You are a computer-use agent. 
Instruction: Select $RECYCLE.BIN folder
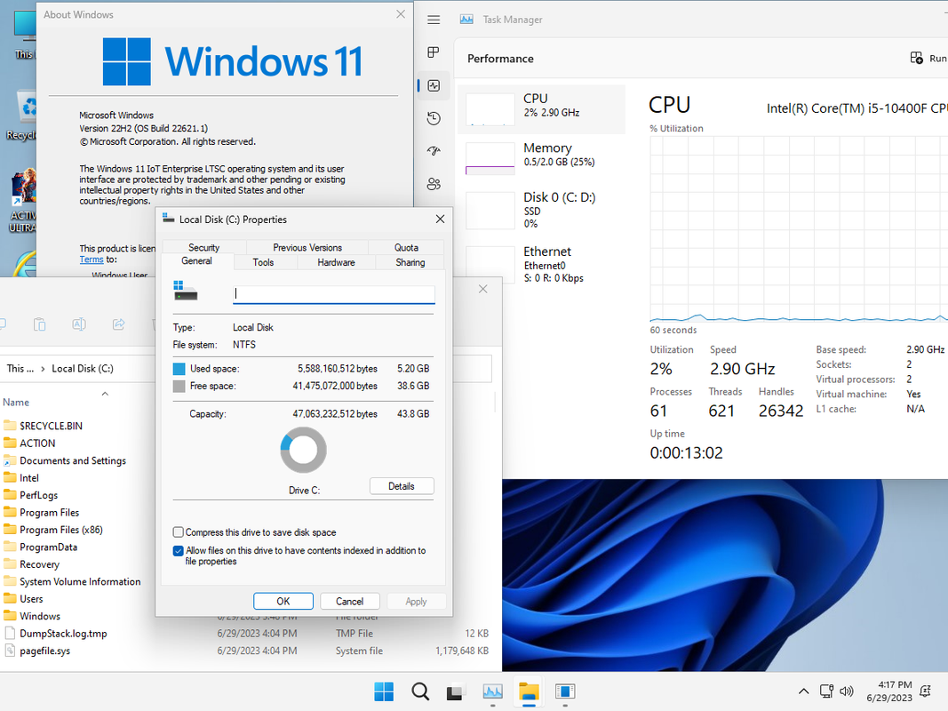[x=51, y=426]
